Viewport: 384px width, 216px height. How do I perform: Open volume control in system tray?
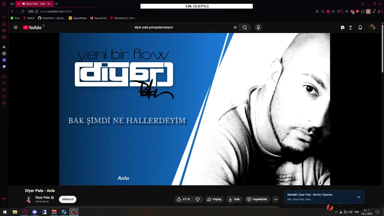(x=351, y=212)
